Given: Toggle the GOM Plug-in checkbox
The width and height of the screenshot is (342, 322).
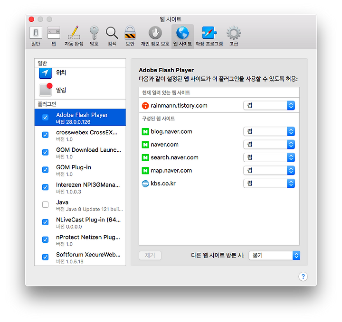Looking at the screenshot, I should coord(46,170).
